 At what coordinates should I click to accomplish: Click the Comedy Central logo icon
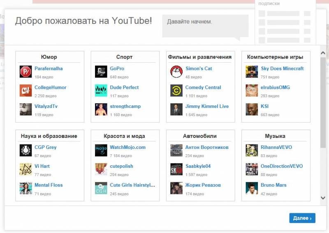tap(176, 90)
